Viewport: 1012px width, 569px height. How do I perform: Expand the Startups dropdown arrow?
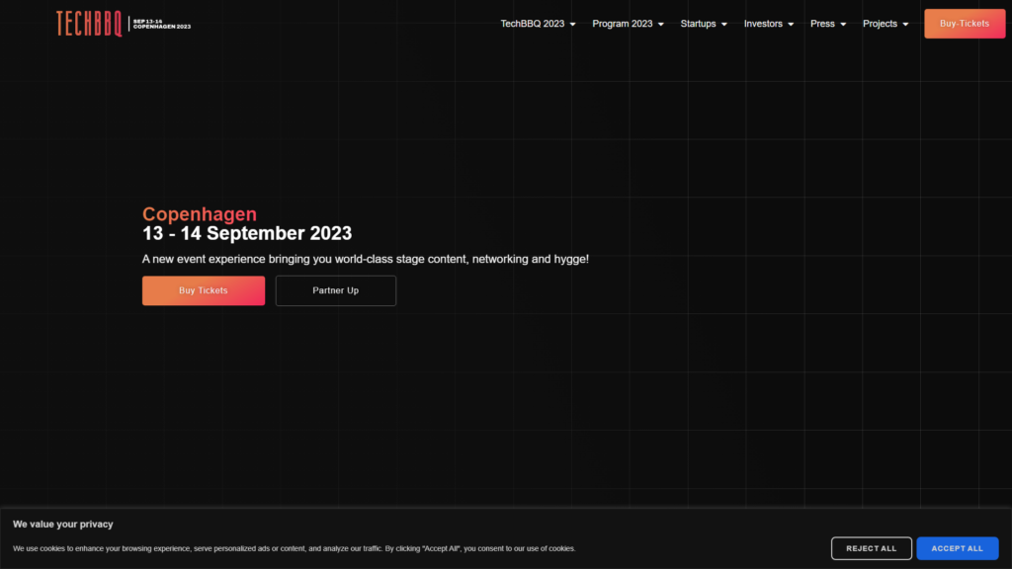724,25
